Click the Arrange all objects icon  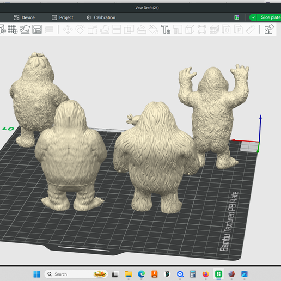[x=37, y=29]
